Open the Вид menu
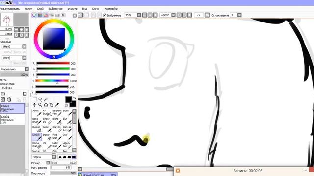The image size is (314, 176). 84,9
